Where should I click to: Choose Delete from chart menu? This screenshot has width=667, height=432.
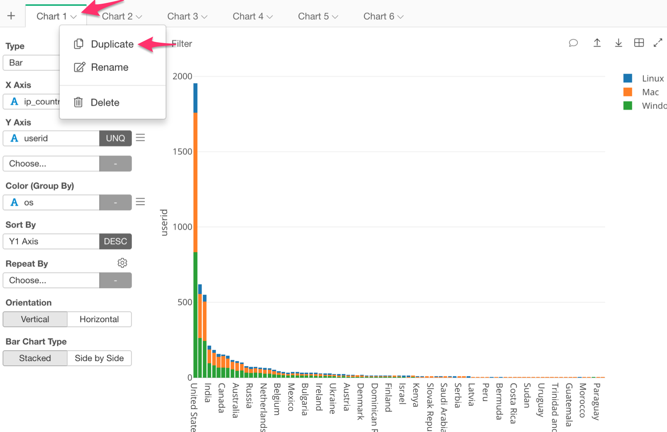coord(105,102)
